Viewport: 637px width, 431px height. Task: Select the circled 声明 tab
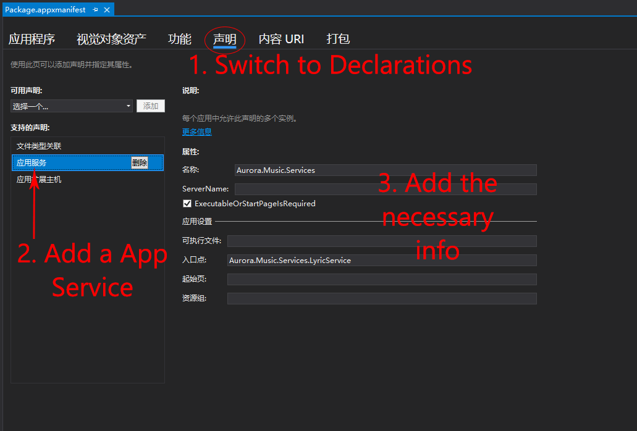pos(224,38)
